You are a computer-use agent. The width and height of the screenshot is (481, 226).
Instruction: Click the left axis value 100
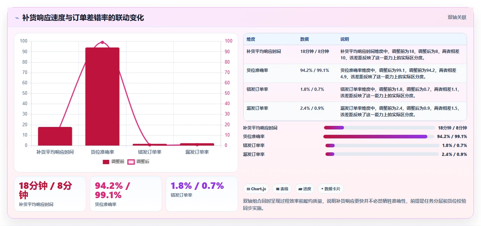tap(24, 41)
